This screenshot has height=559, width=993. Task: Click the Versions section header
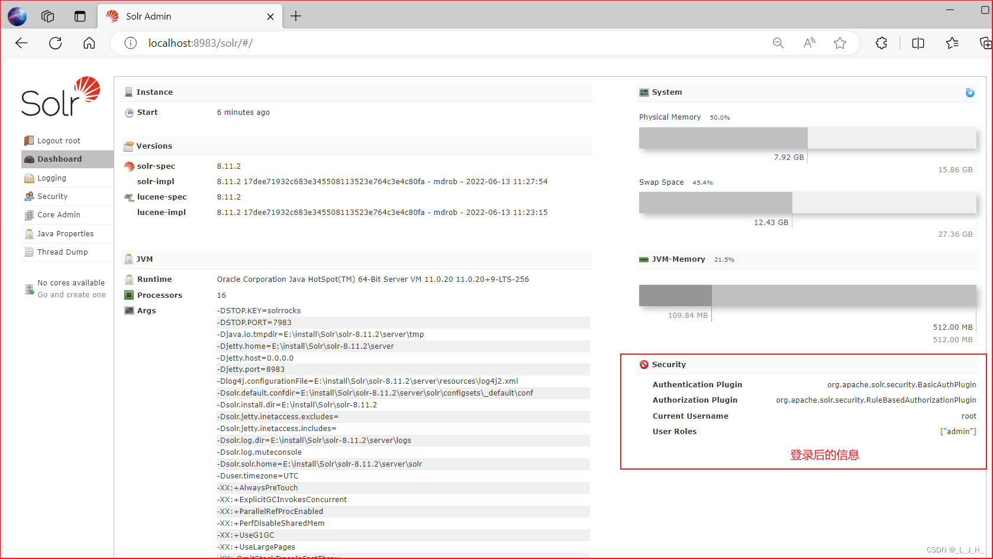(x=357, y=146)
